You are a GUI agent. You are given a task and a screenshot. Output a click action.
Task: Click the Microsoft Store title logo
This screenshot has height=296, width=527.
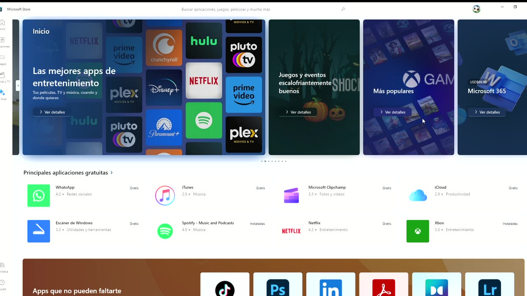19,9
